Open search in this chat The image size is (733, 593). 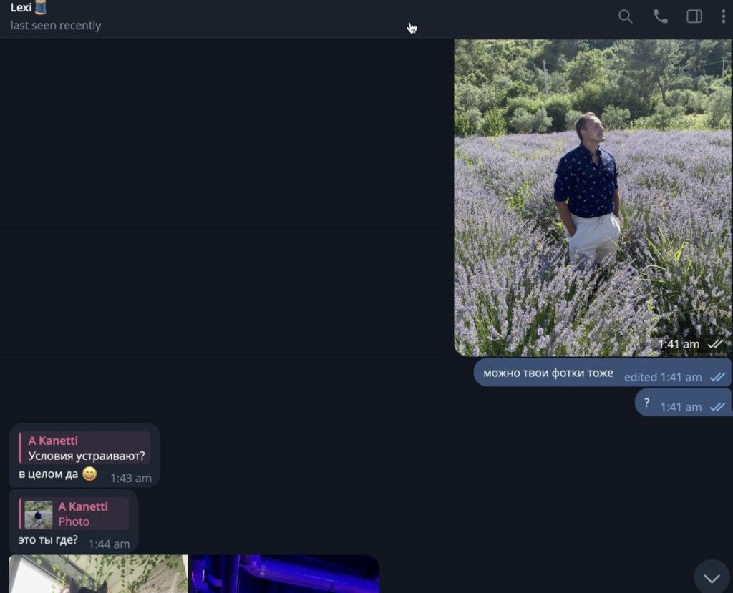[x=625, y=16]
